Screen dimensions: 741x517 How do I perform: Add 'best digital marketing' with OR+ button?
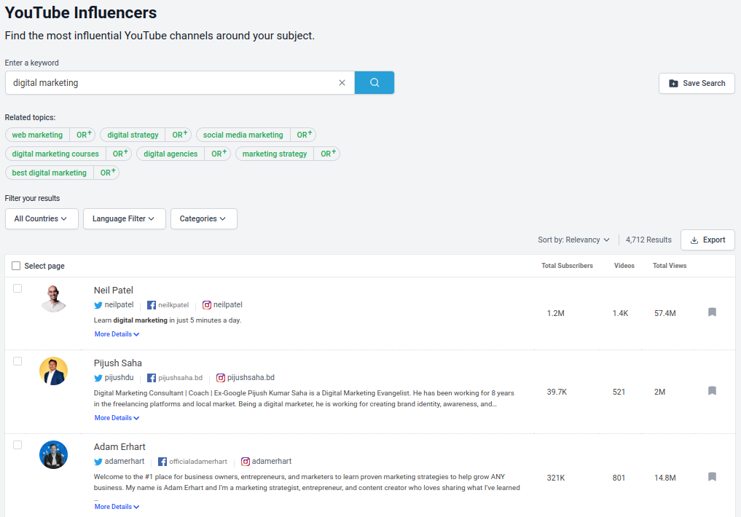click(x=107, y=173)
